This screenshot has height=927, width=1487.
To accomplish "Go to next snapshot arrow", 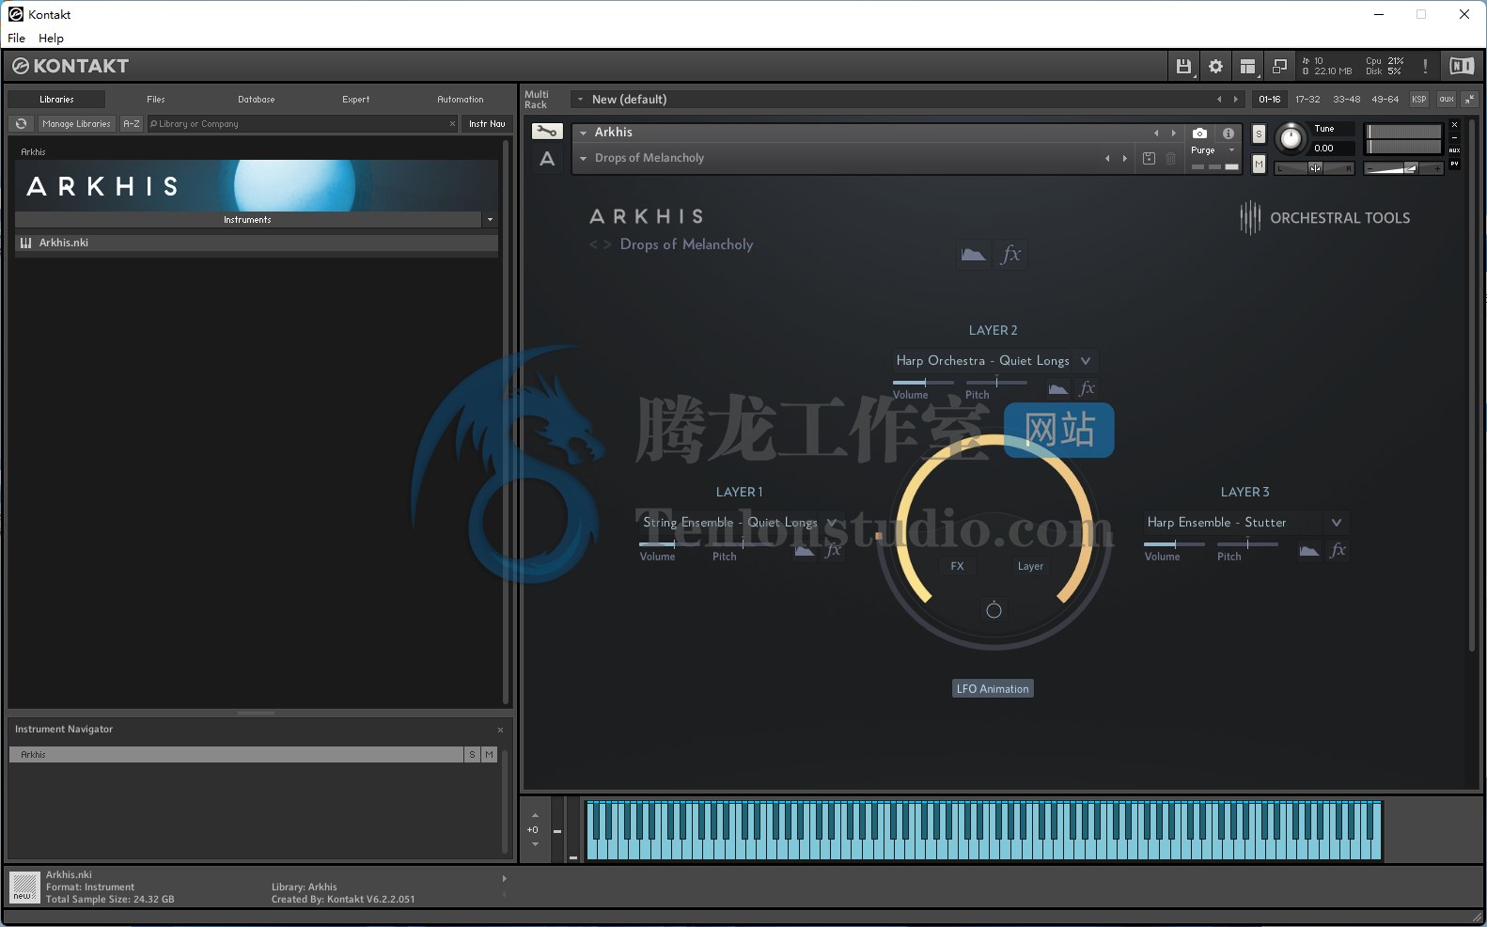I will (1125, 158).
